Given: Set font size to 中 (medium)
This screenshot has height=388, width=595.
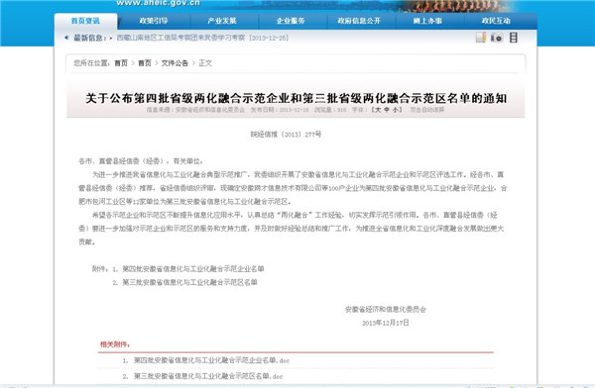Looking at the screenshot, I should click(x=387, y=110).
